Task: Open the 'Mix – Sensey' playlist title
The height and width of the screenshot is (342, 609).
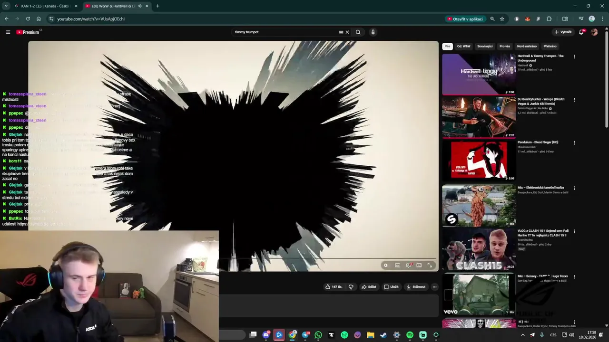Action: (543, 276)
